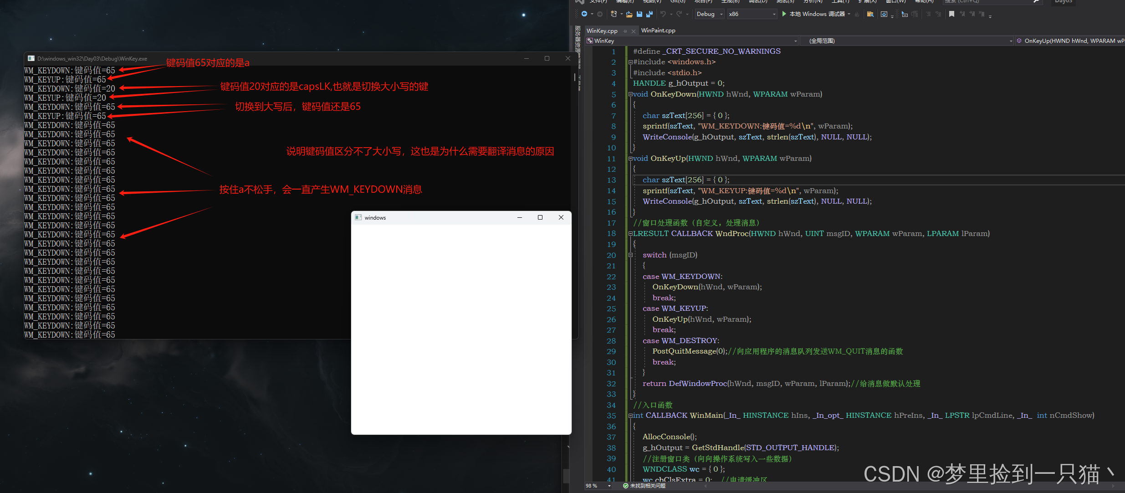Click the Save file icon

639,14
